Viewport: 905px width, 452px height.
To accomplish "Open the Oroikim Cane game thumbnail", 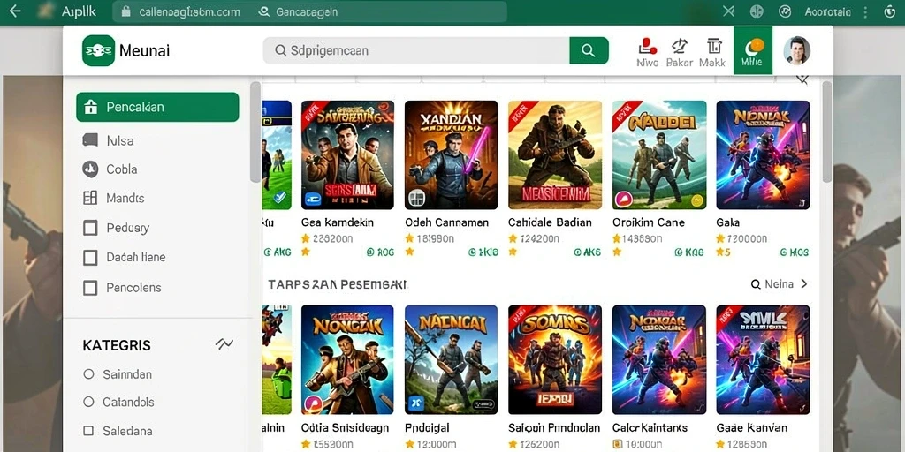I will (x=659, y=155).
